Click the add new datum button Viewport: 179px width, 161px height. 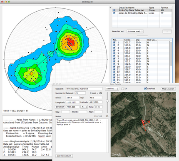coord(64,156)
